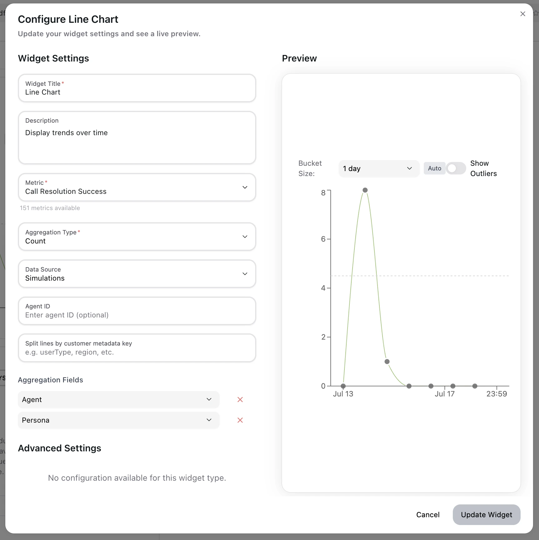Click the Cancel button
Viewport: 539px width, 540px height.
[428, 515]
